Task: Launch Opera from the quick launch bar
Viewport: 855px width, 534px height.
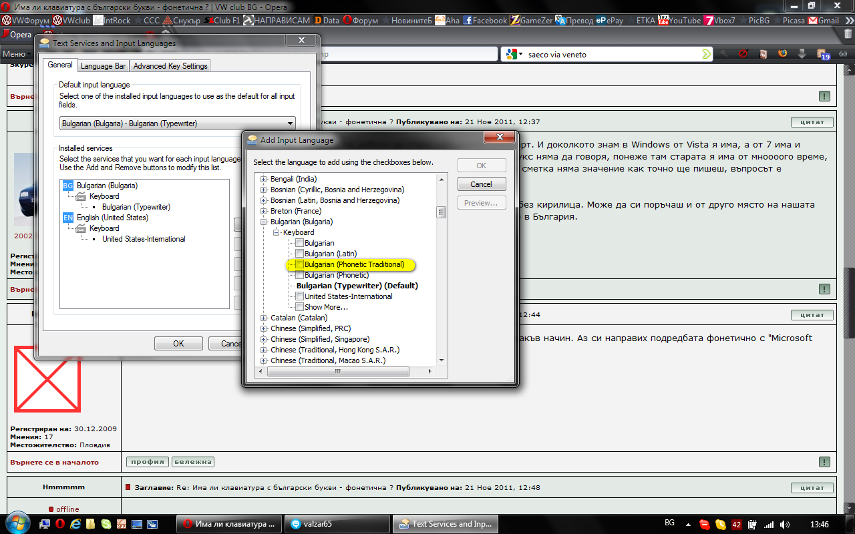Action: [59, 524]
